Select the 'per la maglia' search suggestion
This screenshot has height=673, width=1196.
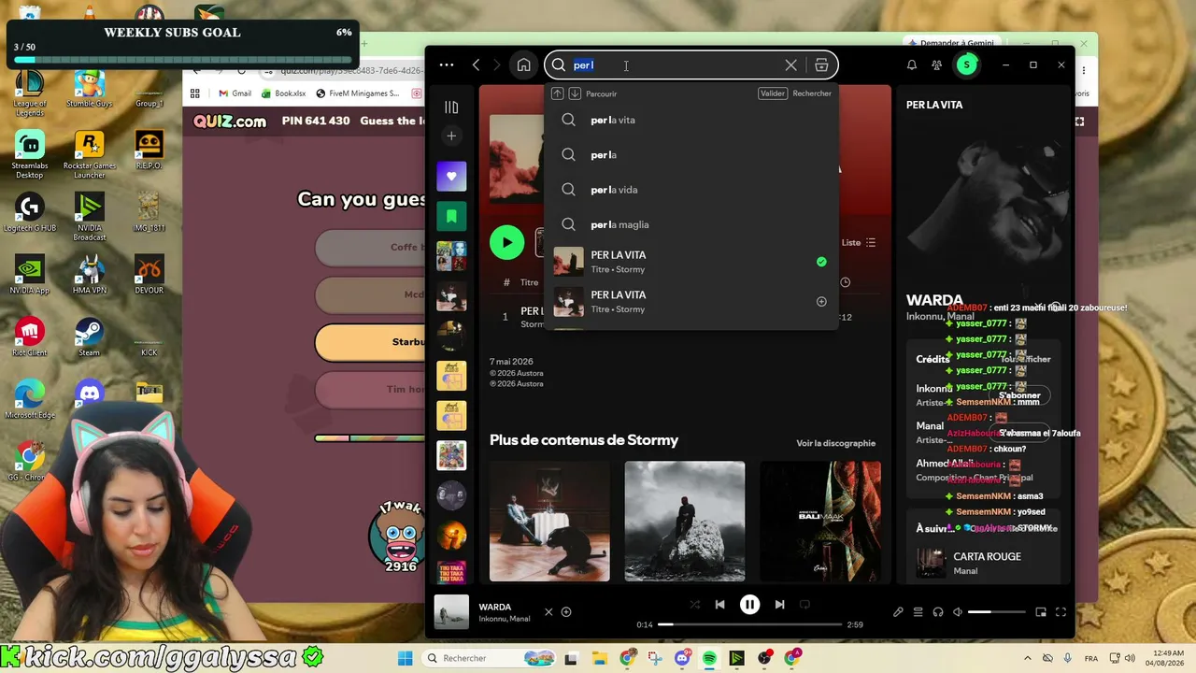(691, 224)
